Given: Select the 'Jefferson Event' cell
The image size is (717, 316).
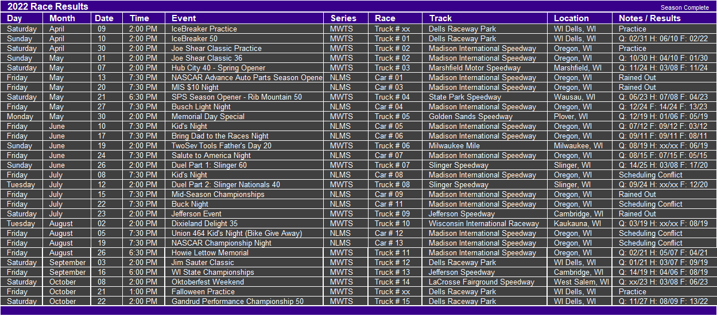Looking at the screenshot, I should (196, 214).
